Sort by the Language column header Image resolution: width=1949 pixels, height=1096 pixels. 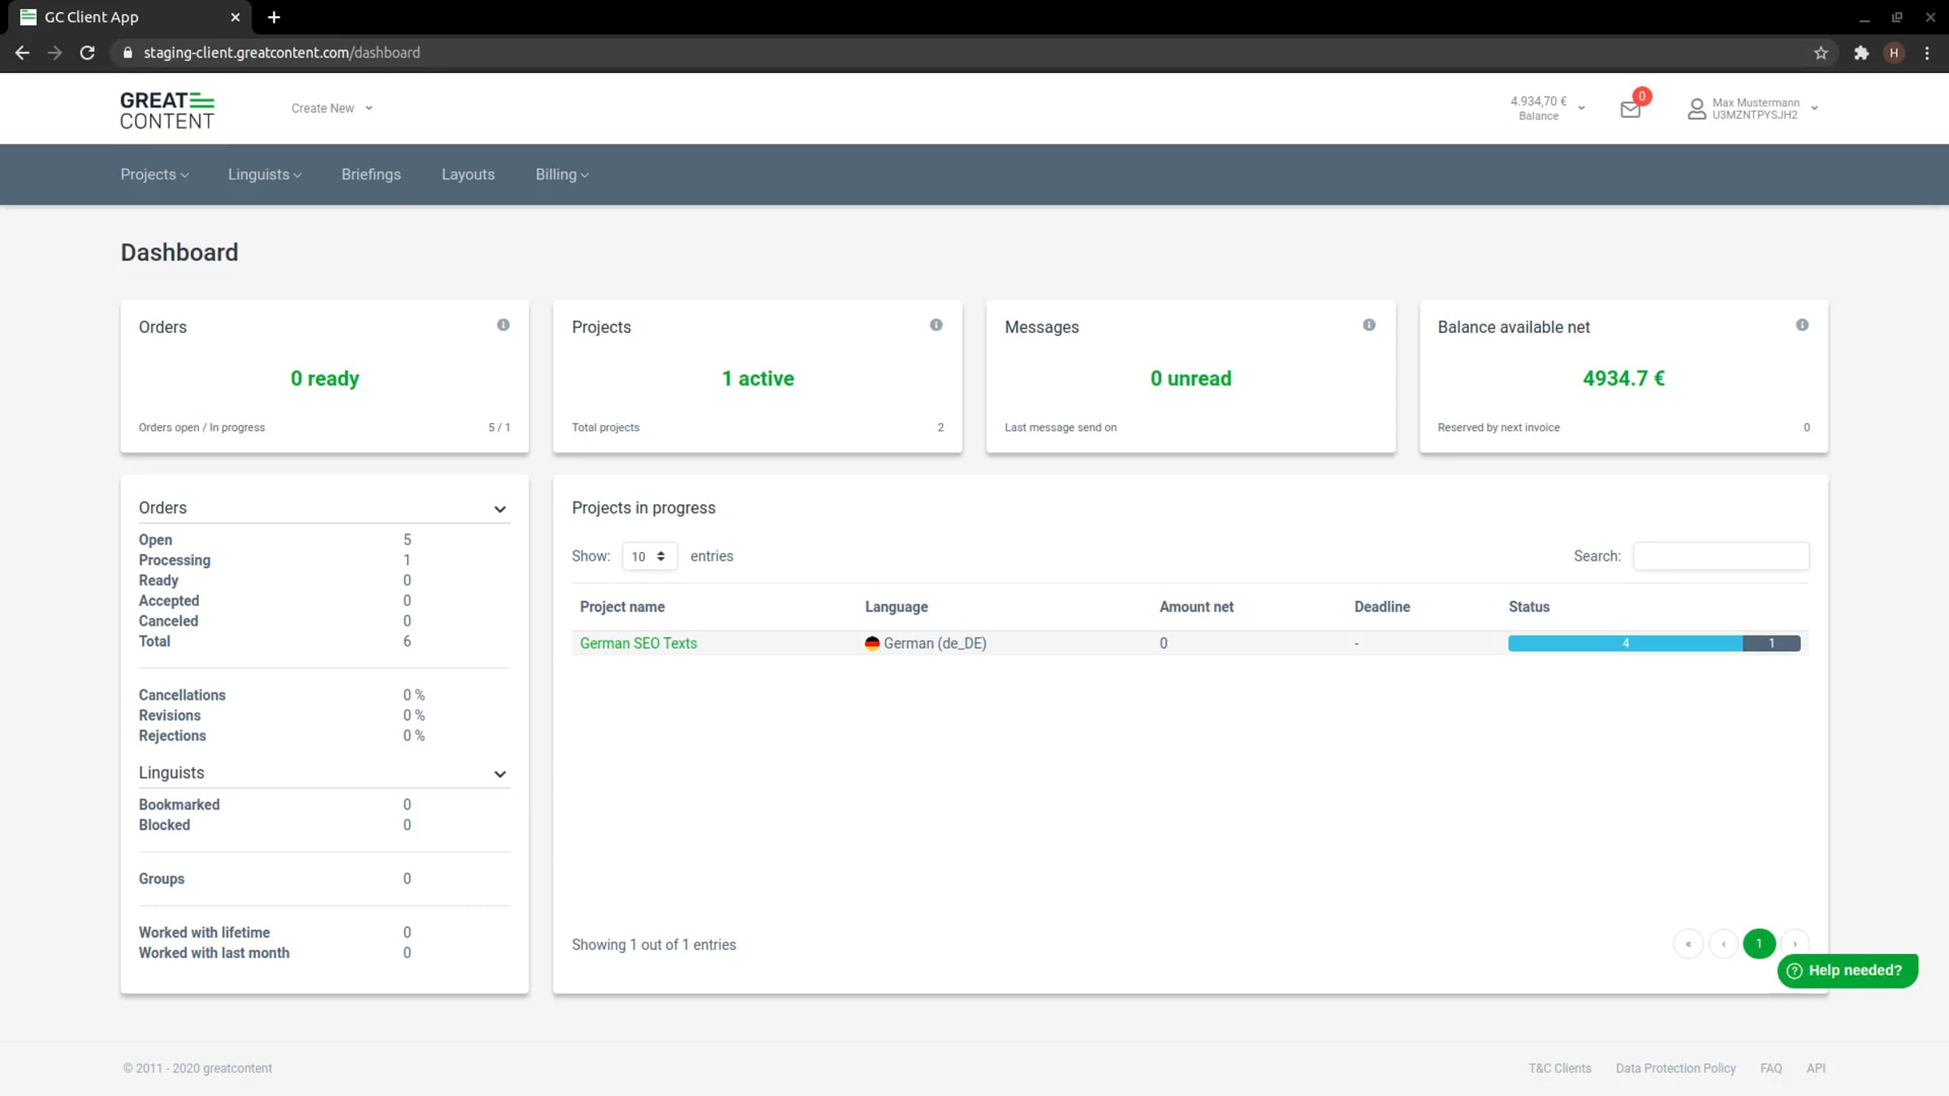tap(896, 606)
